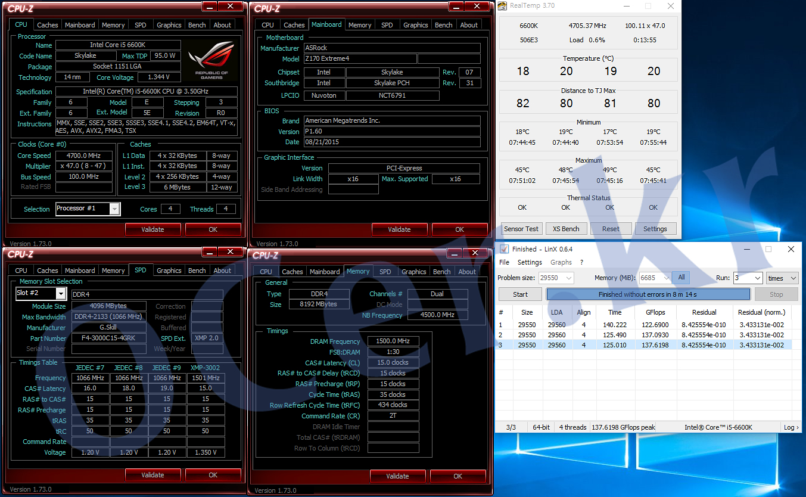
Task: Open the Settings menu in LinX
Action: pos(530,262)
